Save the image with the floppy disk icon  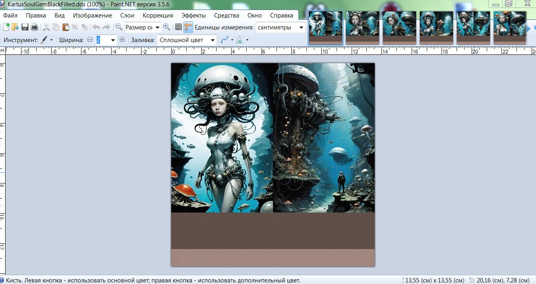25,27
